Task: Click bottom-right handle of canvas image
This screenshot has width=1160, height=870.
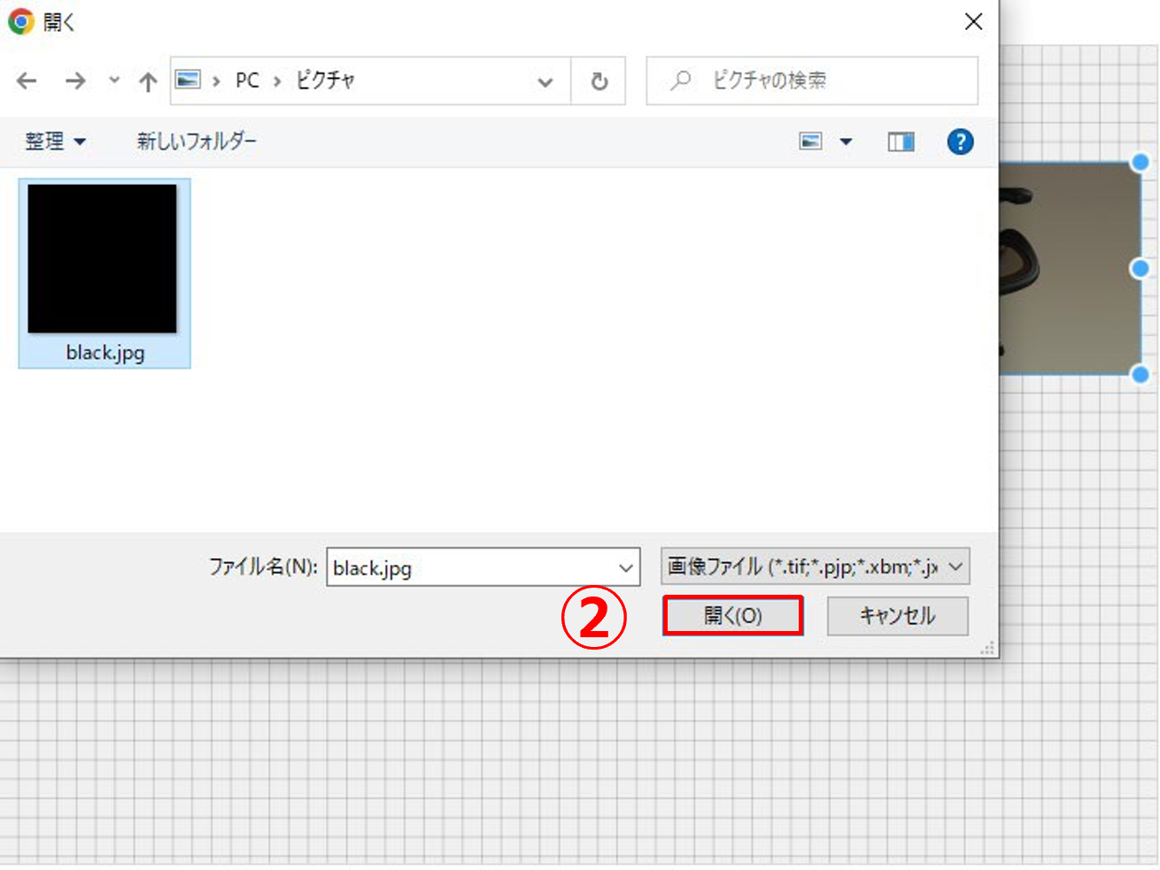Action: [x=1141, y=374]
